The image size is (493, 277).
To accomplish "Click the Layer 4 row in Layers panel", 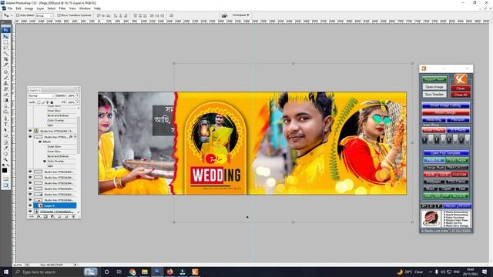I will 55,205.
